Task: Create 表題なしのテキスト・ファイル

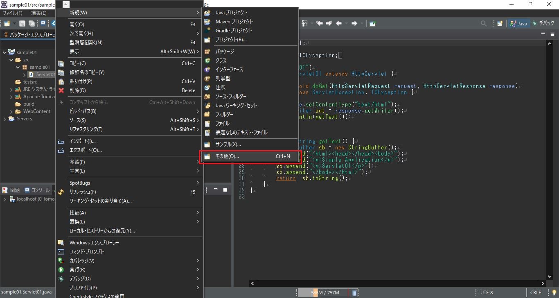Action: pos(251,133)
